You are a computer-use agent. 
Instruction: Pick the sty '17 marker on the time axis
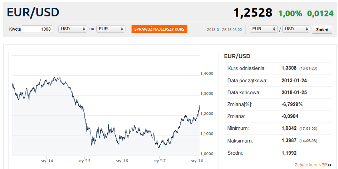click(159, 161)
